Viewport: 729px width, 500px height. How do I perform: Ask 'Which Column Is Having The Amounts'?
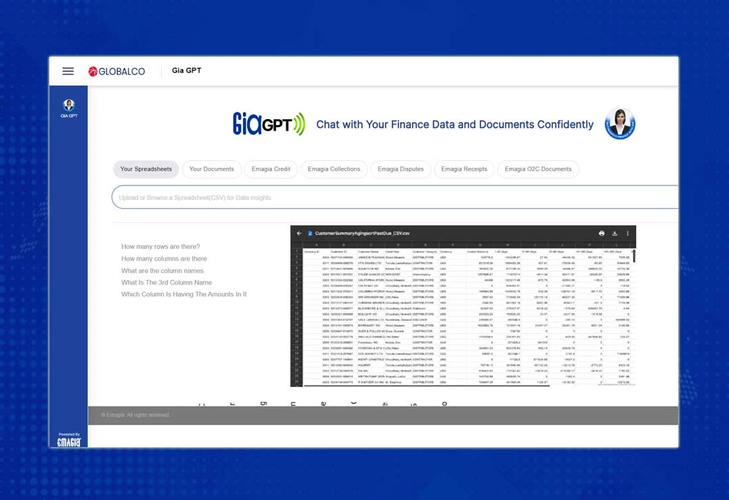pos(184,294)
